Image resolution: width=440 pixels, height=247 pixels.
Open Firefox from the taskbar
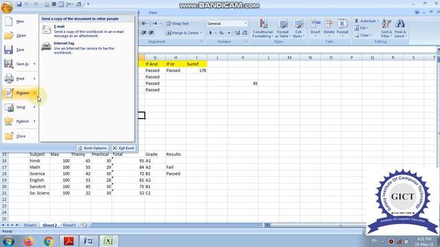28,241
